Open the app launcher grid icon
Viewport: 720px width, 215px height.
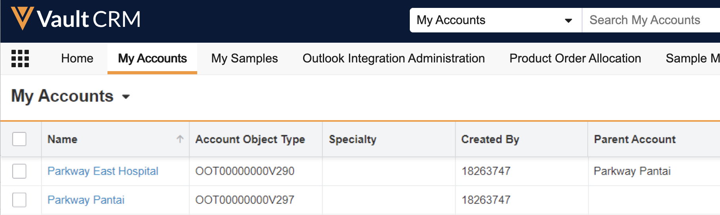20,58
